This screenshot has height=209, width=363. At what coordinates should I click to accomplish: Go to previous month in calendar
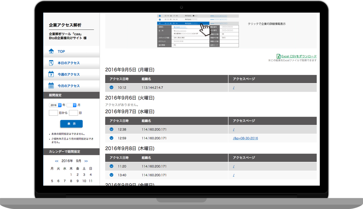(56, 161)
